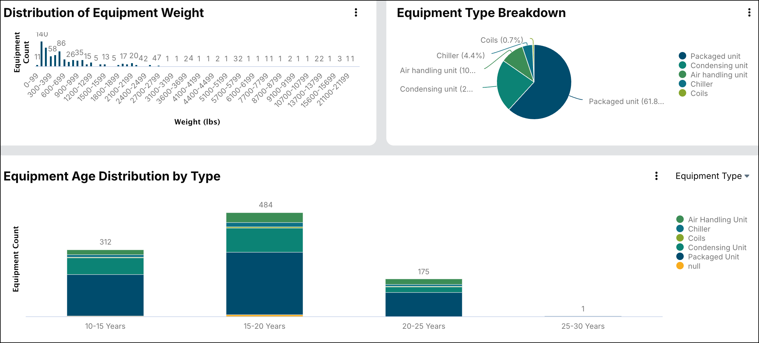This screenshot has height=343, width=759.
Task: Toggle Packaged unit in pie legend
Action: [715, 56]
